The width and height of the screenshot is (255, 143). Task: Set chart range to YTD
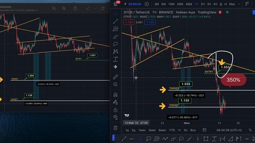[x=172, y=130]
